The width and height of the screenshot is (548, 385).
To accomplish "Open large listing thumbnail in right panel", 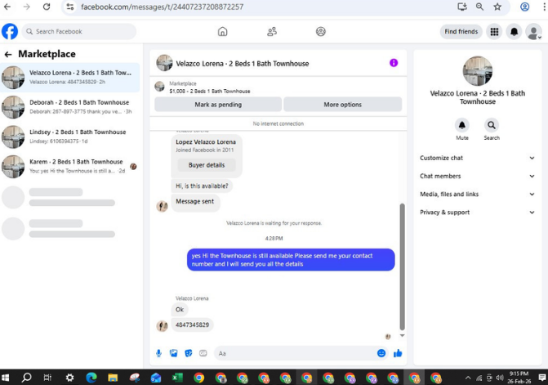I will tap(478, 71).
